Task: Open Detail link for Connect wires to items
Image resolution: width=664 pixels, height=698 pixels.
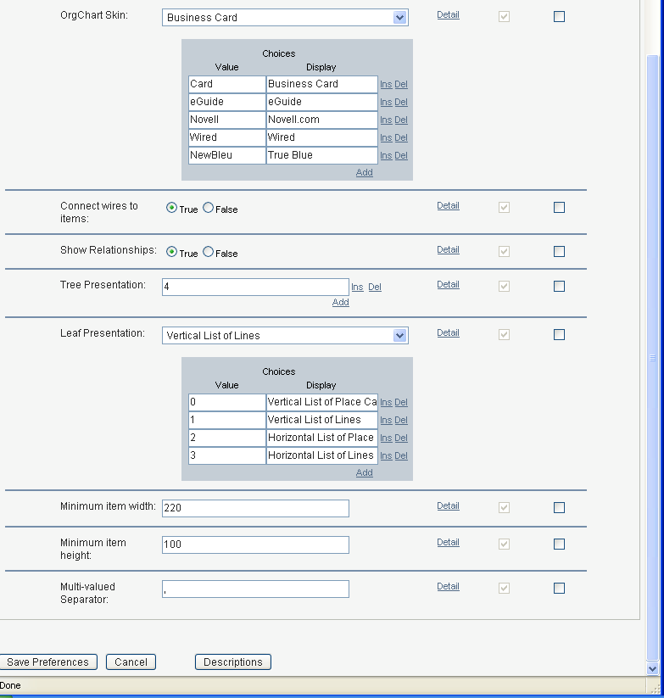Action: (448, 205)
